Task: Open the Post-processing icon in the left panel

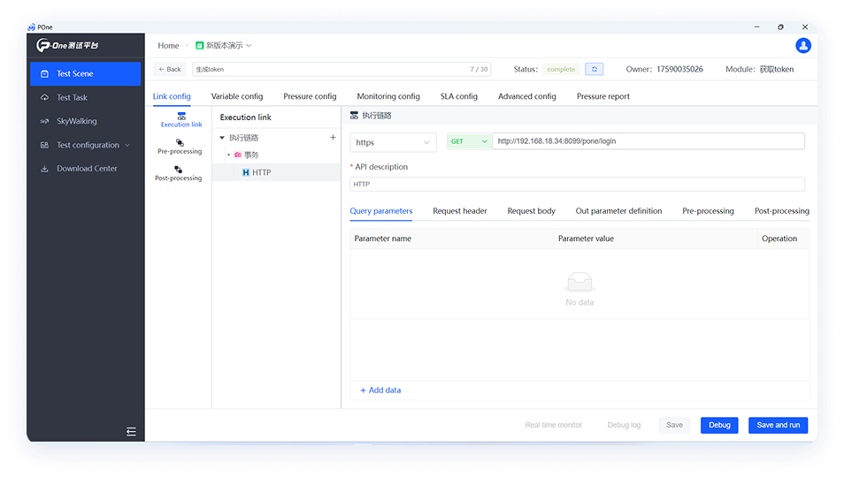Action: [179, 170]
